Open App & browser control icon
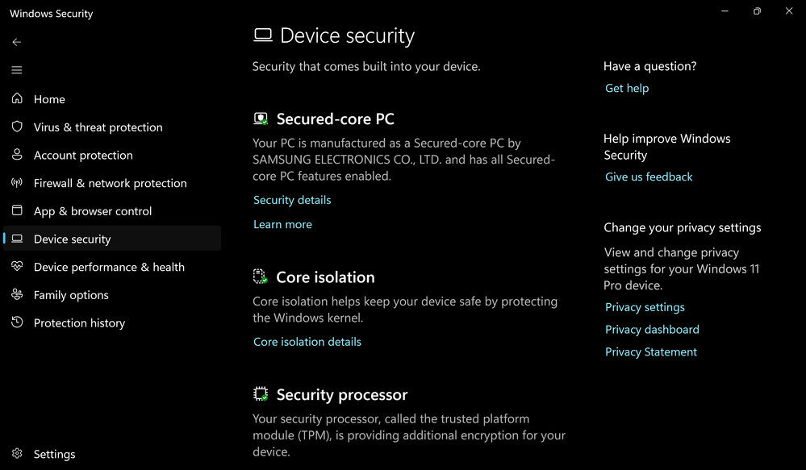 (x=17, y=210)
